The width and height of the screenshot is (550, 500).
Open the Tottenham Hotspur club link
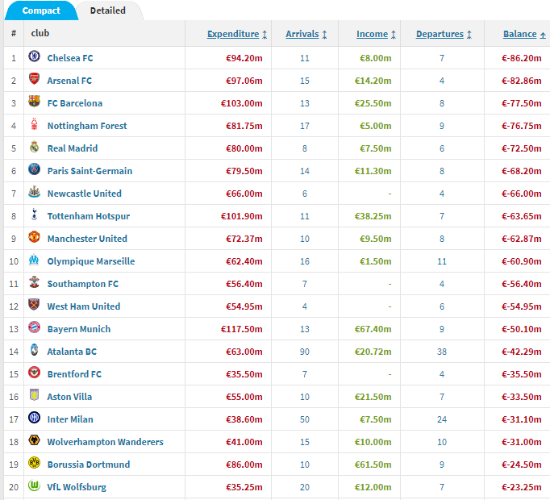(88, 216)
